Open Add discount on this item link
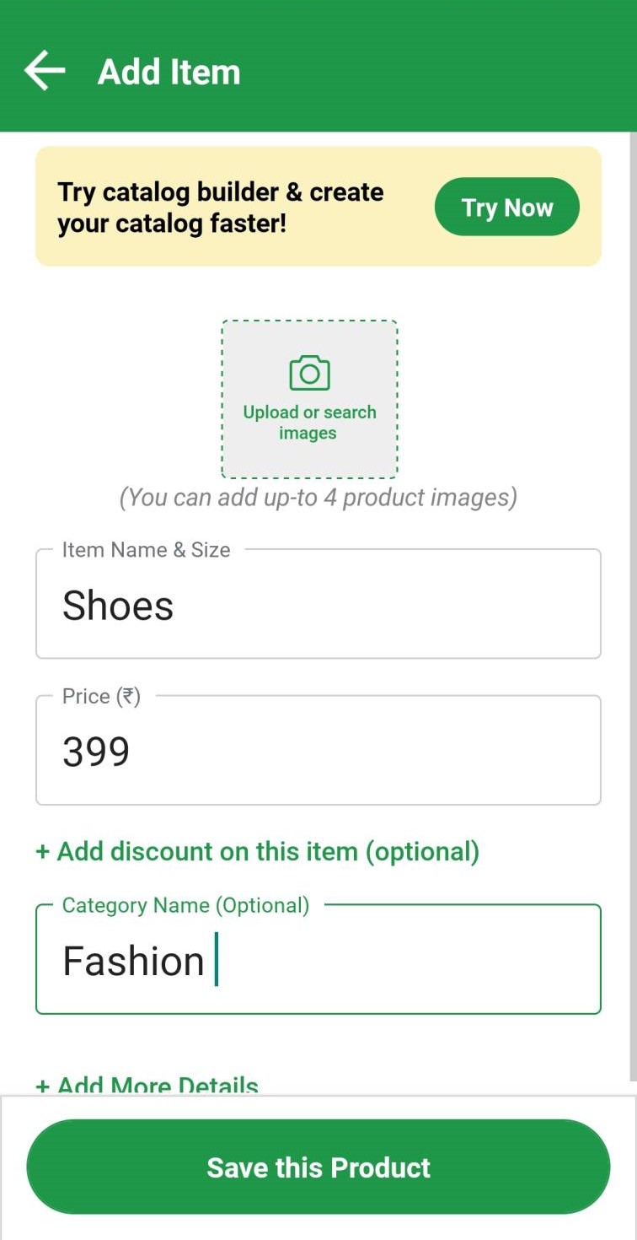 pyautogui.click(x=257, y=852)
